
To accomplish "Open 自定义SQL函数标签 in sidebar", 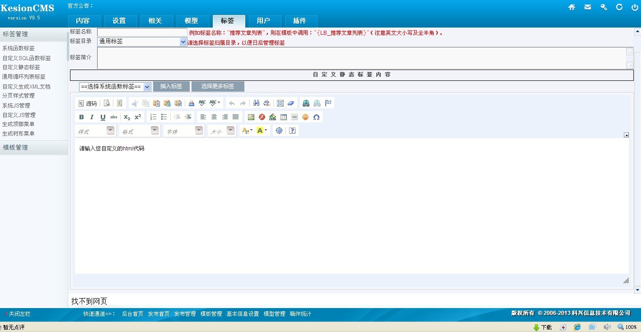I will point(27,58).
